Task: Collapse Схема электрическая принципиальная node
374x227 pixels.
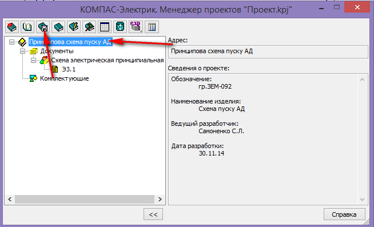Action: (x=33, y=60)
